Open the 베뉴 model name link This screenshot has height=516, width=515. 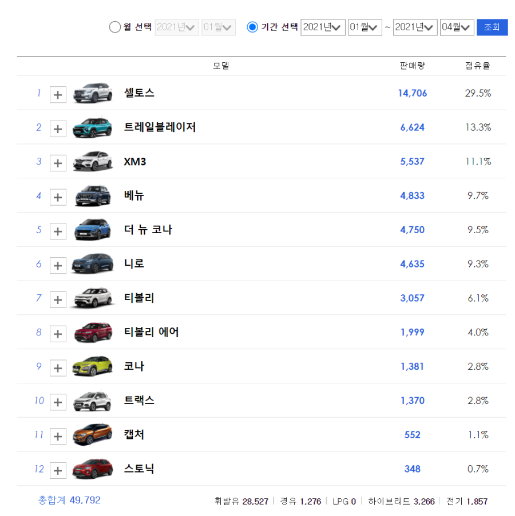point(134,195)
